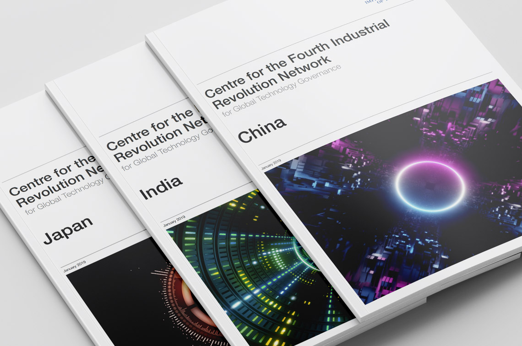Image resolution: width=522 pixels, height=346 pixels.
Task: Select "January 2019" on the China report
Action: (271, 164)
